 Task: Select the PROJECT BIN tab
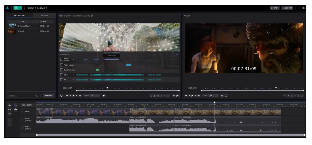pyautogui.click(x=19, y=16)
